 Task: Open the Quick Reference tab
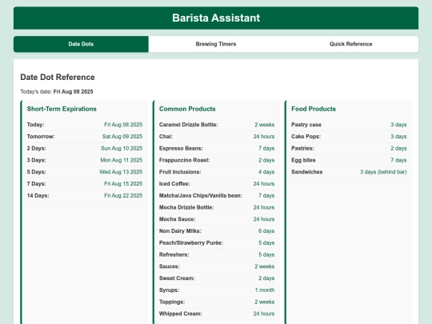[350, 44]
